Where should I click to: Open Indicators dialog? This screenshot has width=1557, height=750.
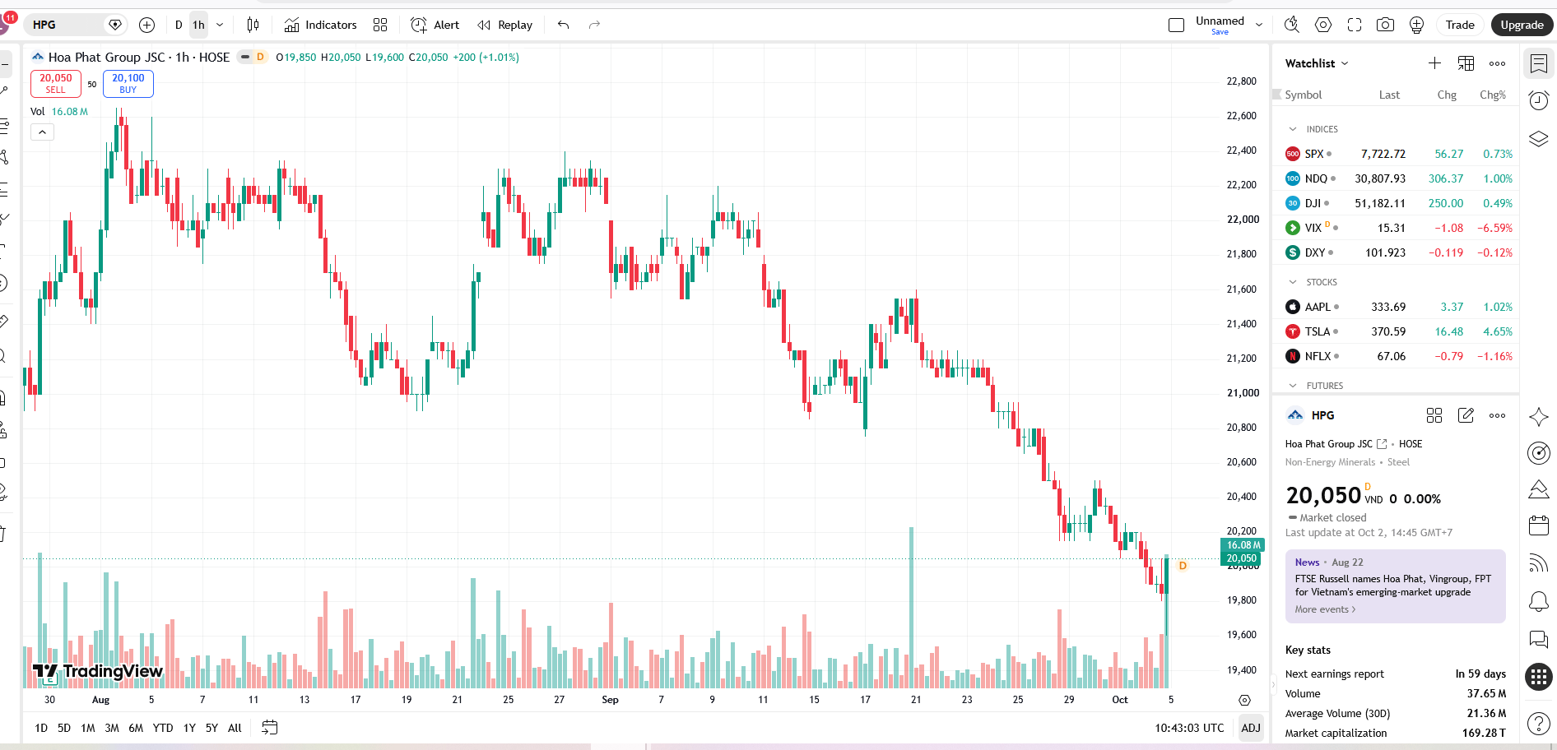(321, 25)
